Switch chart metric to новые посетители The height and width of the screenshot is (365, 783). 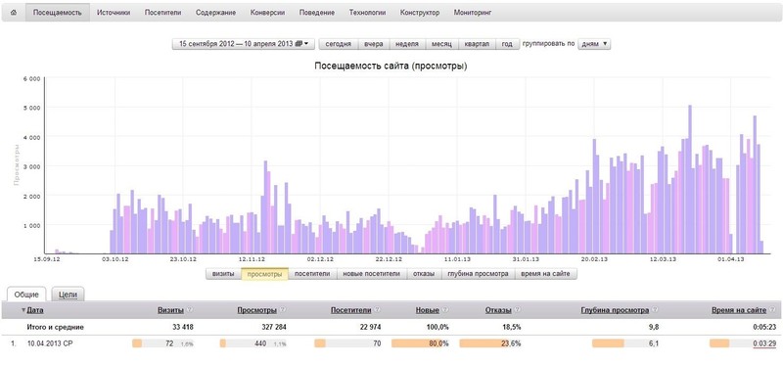[372, 274]
